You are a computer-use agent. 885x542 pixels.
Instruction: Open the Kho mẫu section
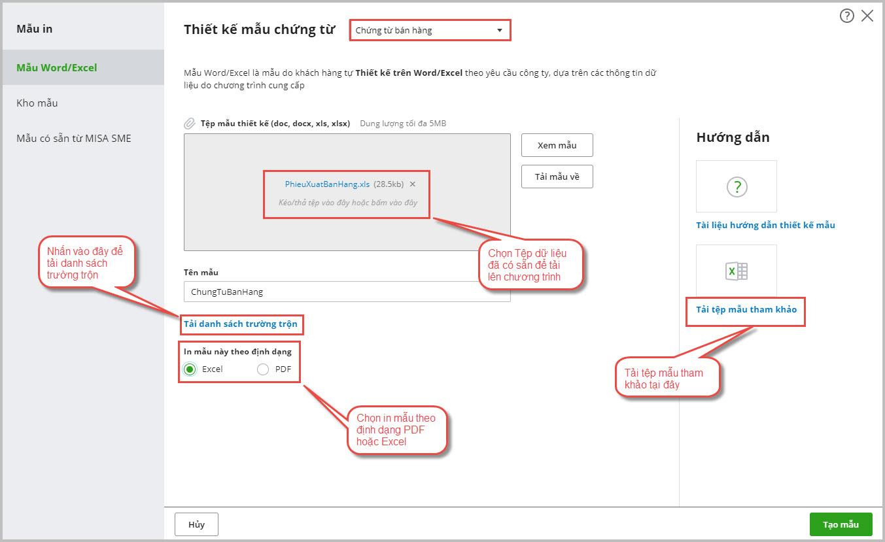click(x=37, y=103)
